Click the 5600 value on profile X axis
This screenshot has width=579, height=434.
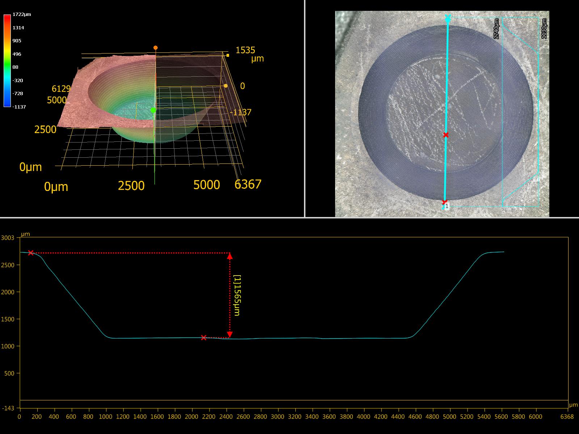(501, 417)
